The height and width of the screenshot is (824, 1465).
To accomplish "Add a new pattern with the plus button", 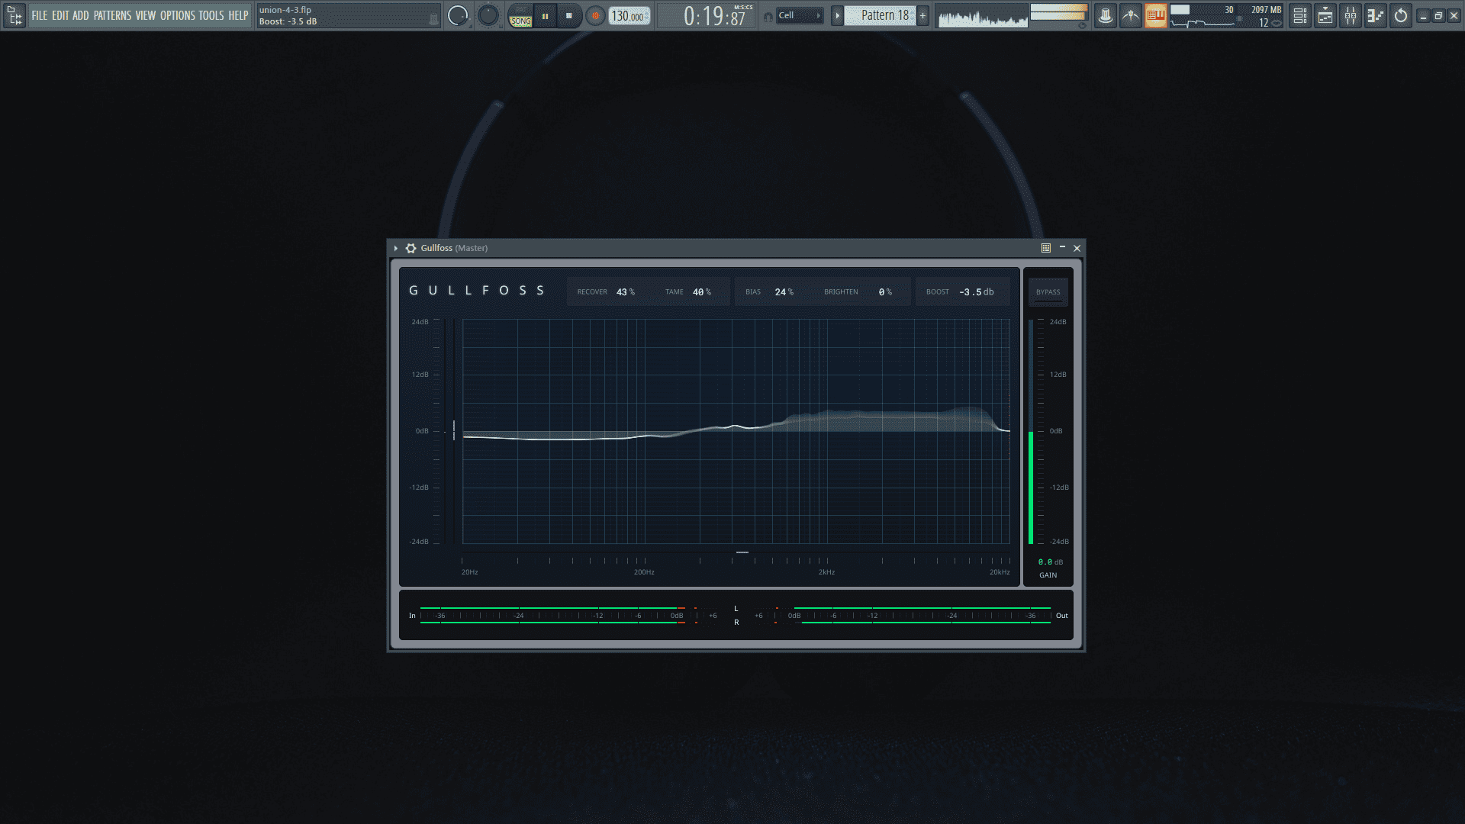I will tap(922, 15).
